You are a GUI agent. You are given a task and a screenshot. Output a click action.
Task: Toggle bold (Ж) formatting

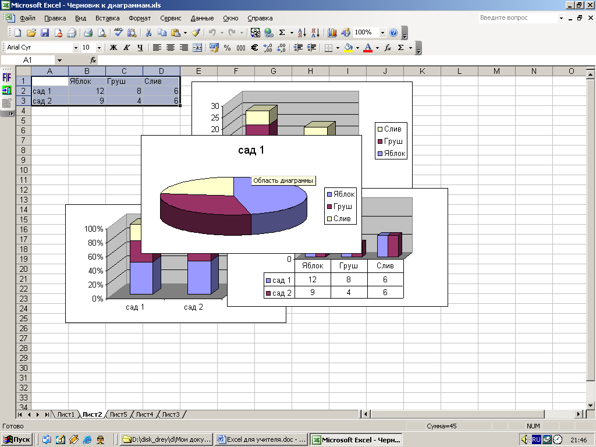113,48
